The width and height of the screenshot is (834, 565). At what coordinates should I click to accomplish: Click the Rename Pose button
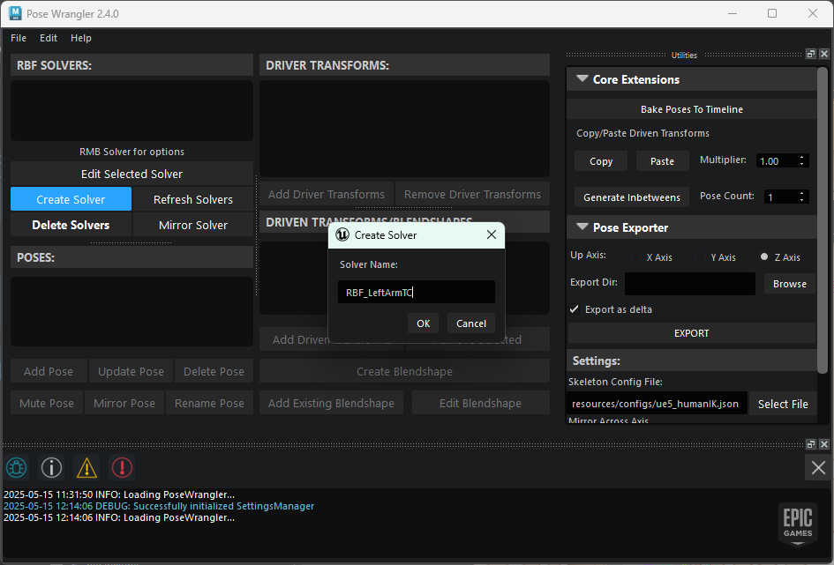pyautogui.click(x=209, y=403)
